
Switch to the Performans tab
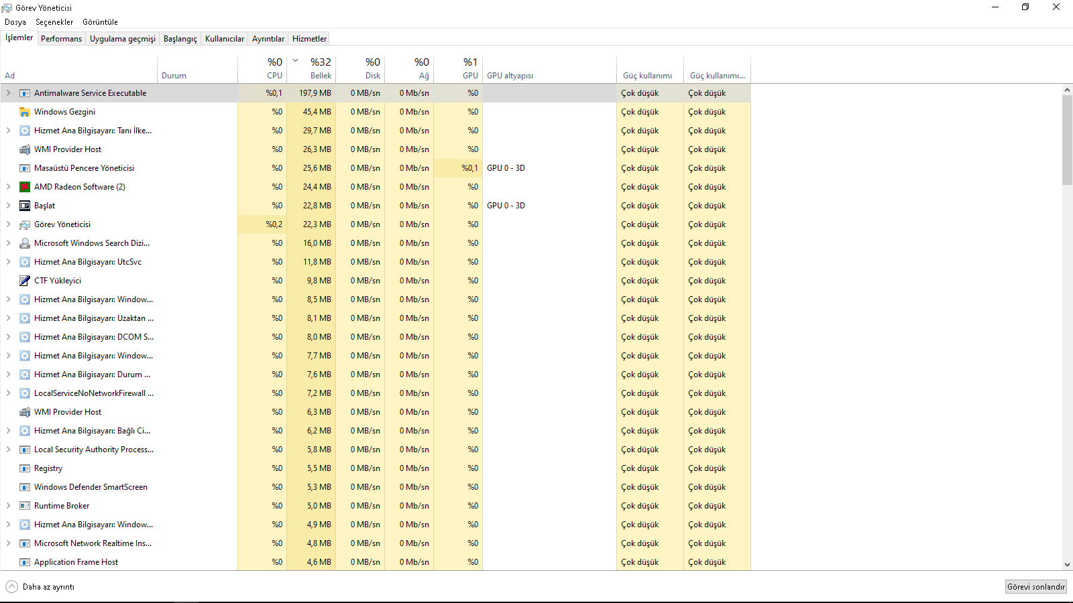pos(61,39)
